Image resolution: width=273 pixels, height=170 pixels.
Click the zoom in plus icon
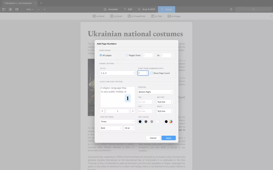(x=45, y=9)
